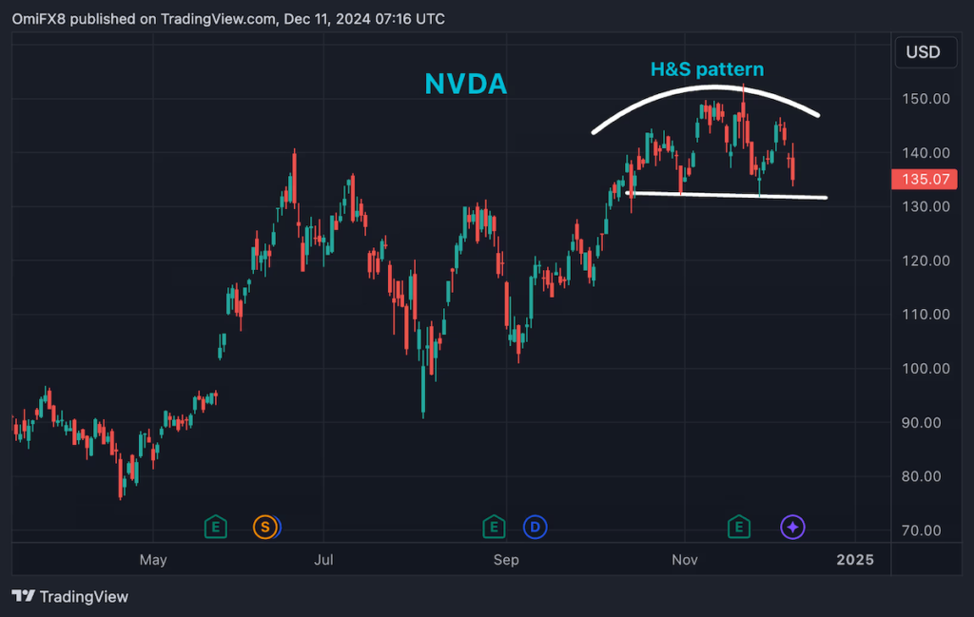Click the TradingView logo
Viewport: 974px width, 617px height.
point(69,596)
